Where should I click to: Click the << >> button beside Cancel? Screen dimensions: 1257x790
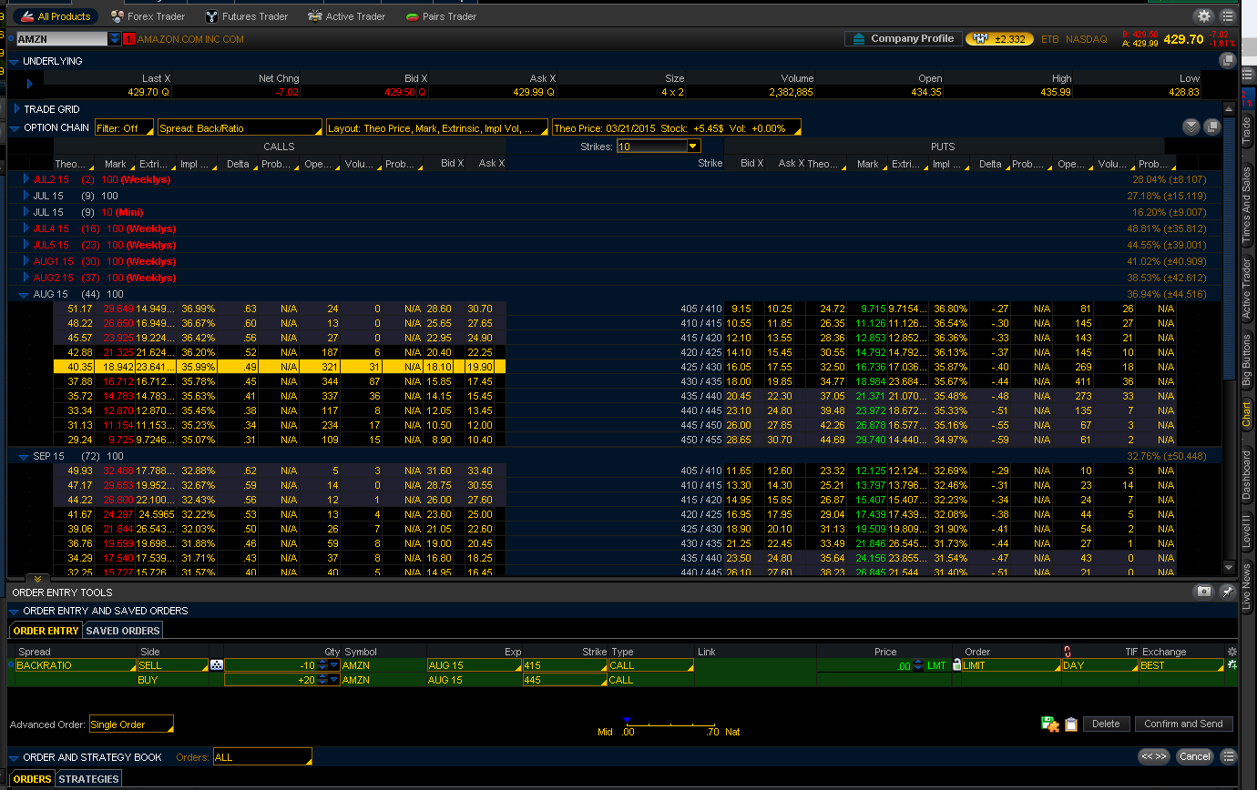tap(1154, 756)
